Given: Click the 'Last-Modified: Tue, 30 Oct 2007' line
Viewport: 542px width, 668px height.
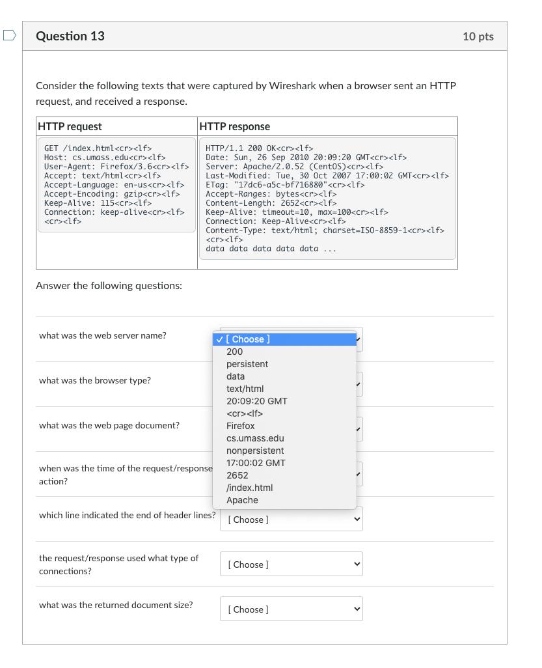Looking at the screenshot, I should click(327, 176).
